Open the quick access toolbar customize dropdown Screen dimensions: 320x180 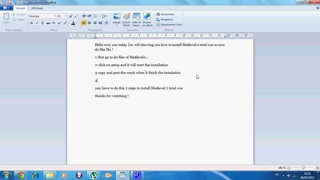[24, 2]
